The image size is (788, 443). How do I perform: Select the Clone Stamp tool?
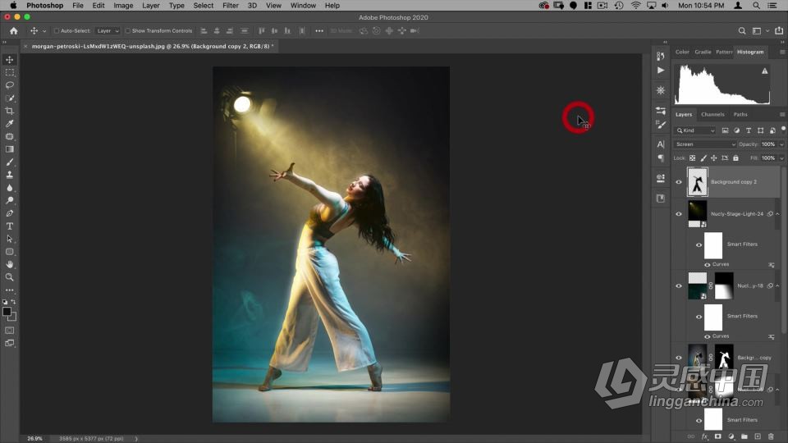[10, 175]
